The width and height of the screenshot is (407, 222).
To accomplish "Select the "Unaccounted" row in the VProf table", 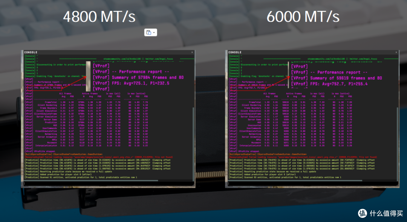I will point(291,125).
